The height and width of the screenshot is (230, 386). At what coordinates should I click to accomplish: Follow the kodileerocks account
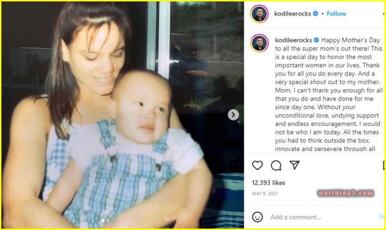tap(336, 14)
